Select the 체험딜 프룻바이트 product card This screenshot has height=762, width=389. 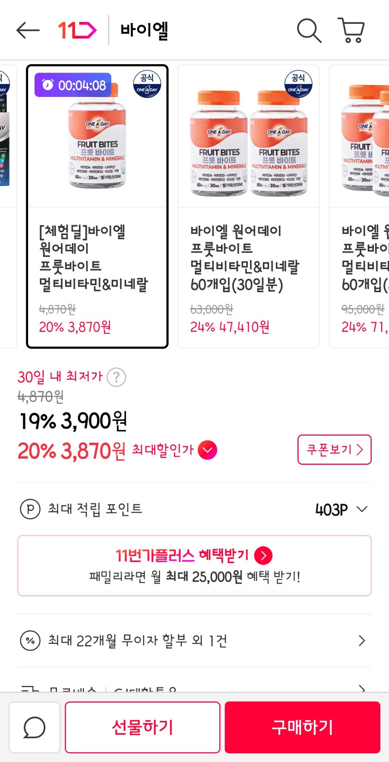97,206
